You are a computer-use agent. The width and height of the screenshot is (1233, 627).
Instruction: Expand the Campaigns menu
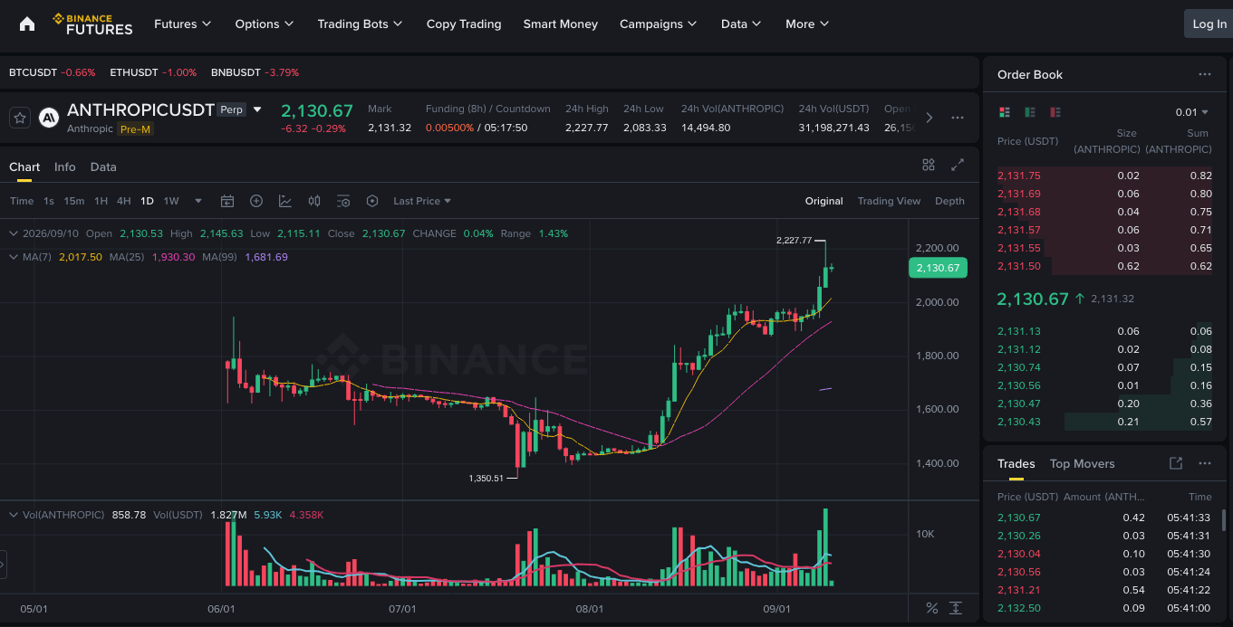click(x=658, y=24)
